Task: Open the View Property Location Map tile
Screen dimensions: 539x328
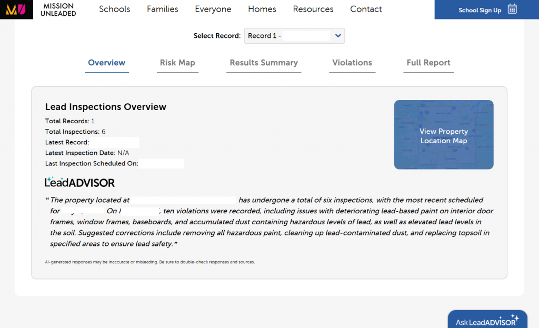Action: [444, 135]
